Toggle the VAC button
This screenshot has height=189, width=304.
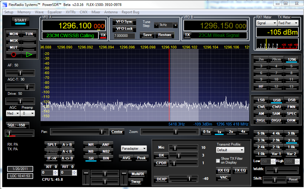coord(223,177)
